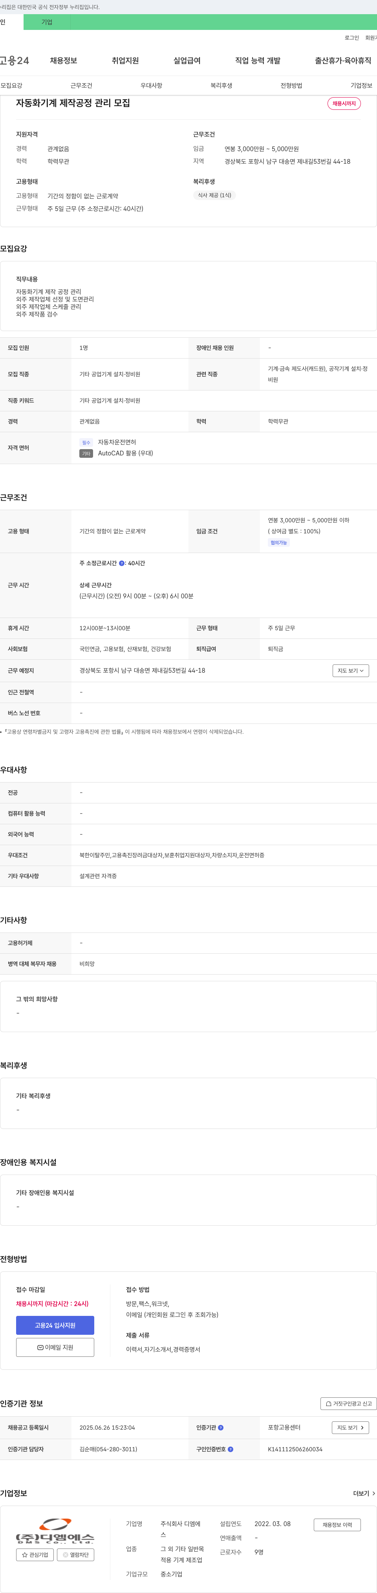
Task: Click the 식사 제공 (1식) benefit tag
Action: 214,195
